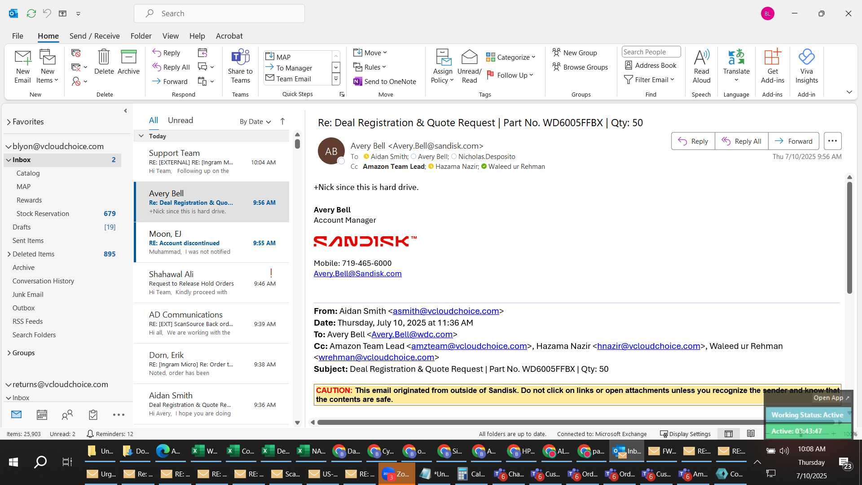
Task: Click Reading view icon in status bar
Action: (x=751, y=434)
